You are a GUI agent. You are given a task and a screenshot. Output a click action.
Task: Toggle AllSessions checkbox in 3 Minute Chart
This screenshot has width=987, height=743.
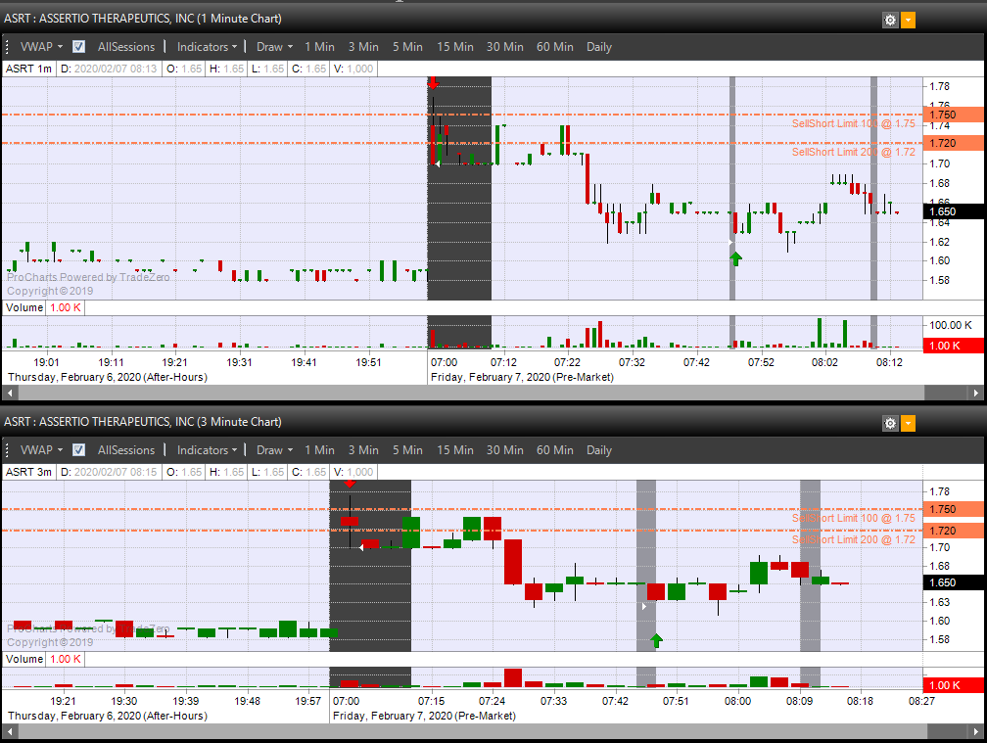coord(78,450)
